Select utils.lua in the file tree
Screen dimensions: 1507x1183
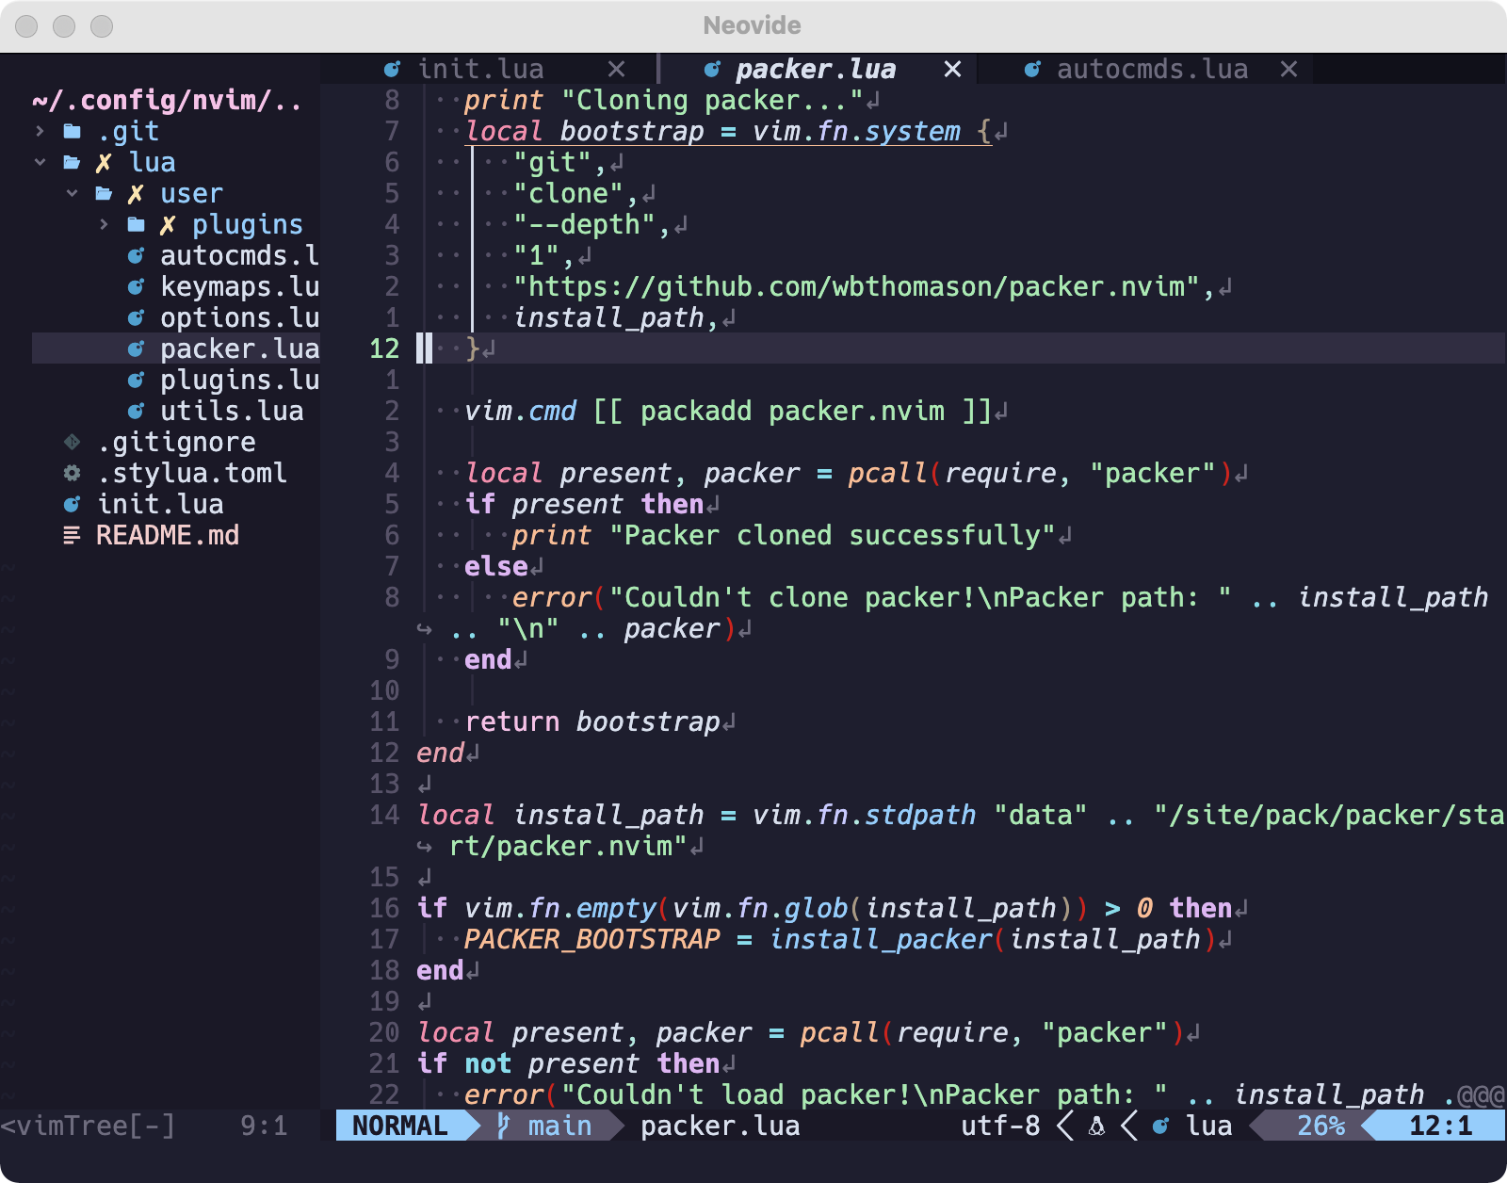coord(232,411)
